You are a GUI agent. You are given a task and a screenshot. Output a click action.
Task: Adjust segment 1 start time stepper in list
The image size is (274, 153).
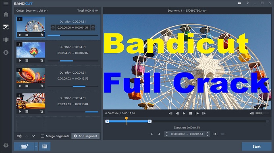[x=53, y=27]
